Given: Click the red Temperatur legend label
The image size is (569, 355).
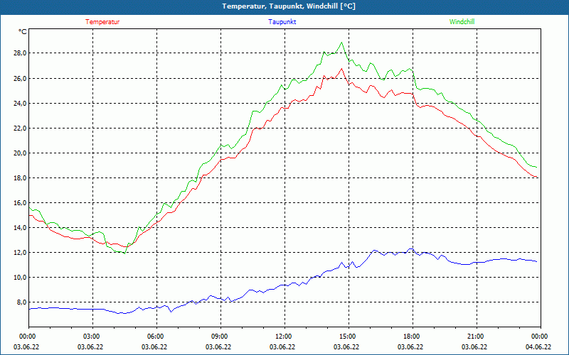Looking at the screenshot, I should pos(102,22).
